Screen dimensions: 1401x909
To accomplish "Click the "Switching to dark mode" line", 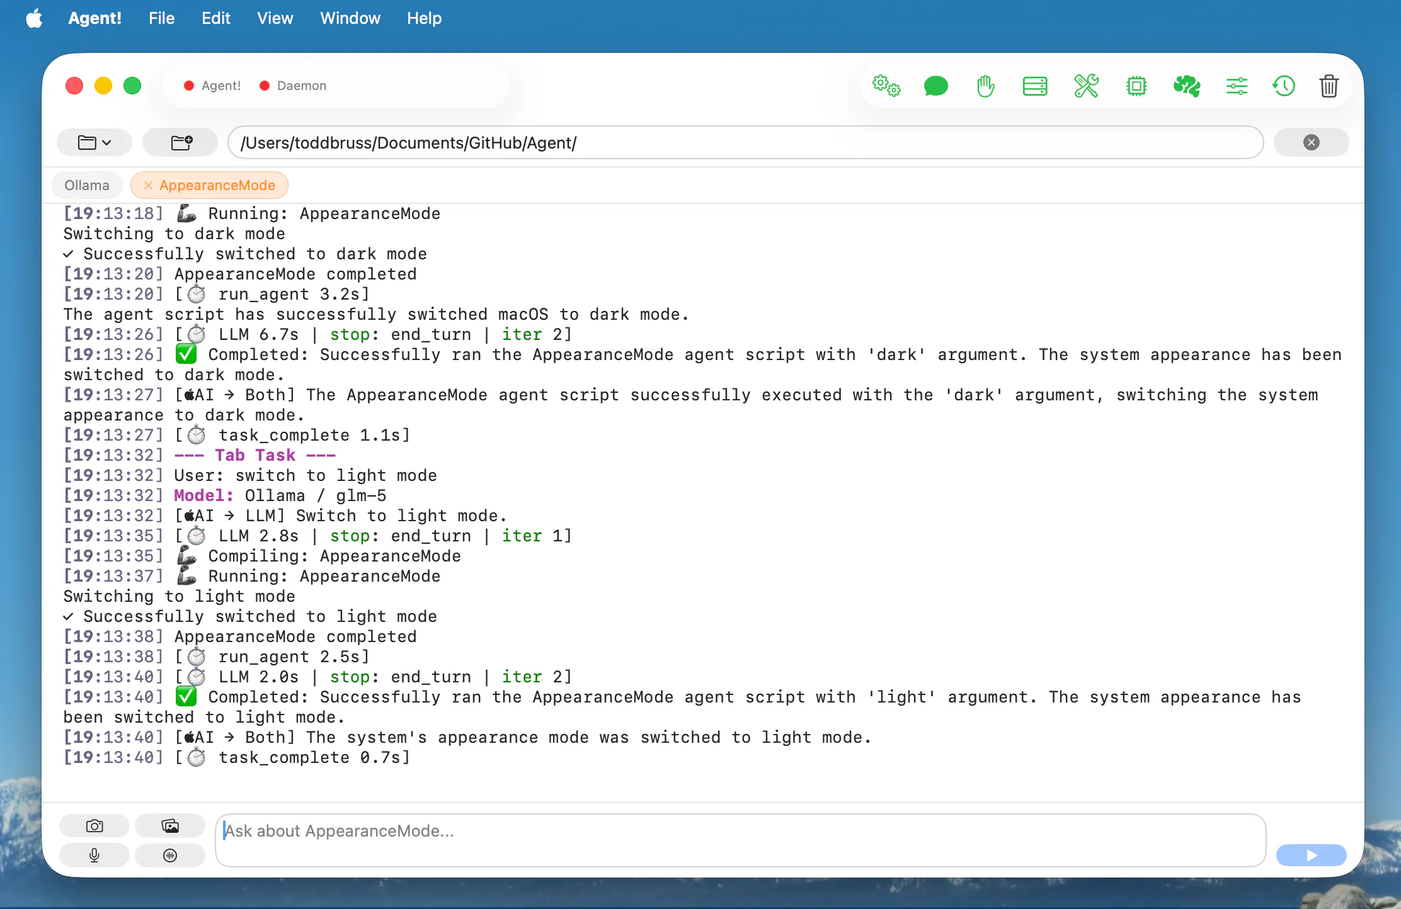I will [x=174, y=234].
